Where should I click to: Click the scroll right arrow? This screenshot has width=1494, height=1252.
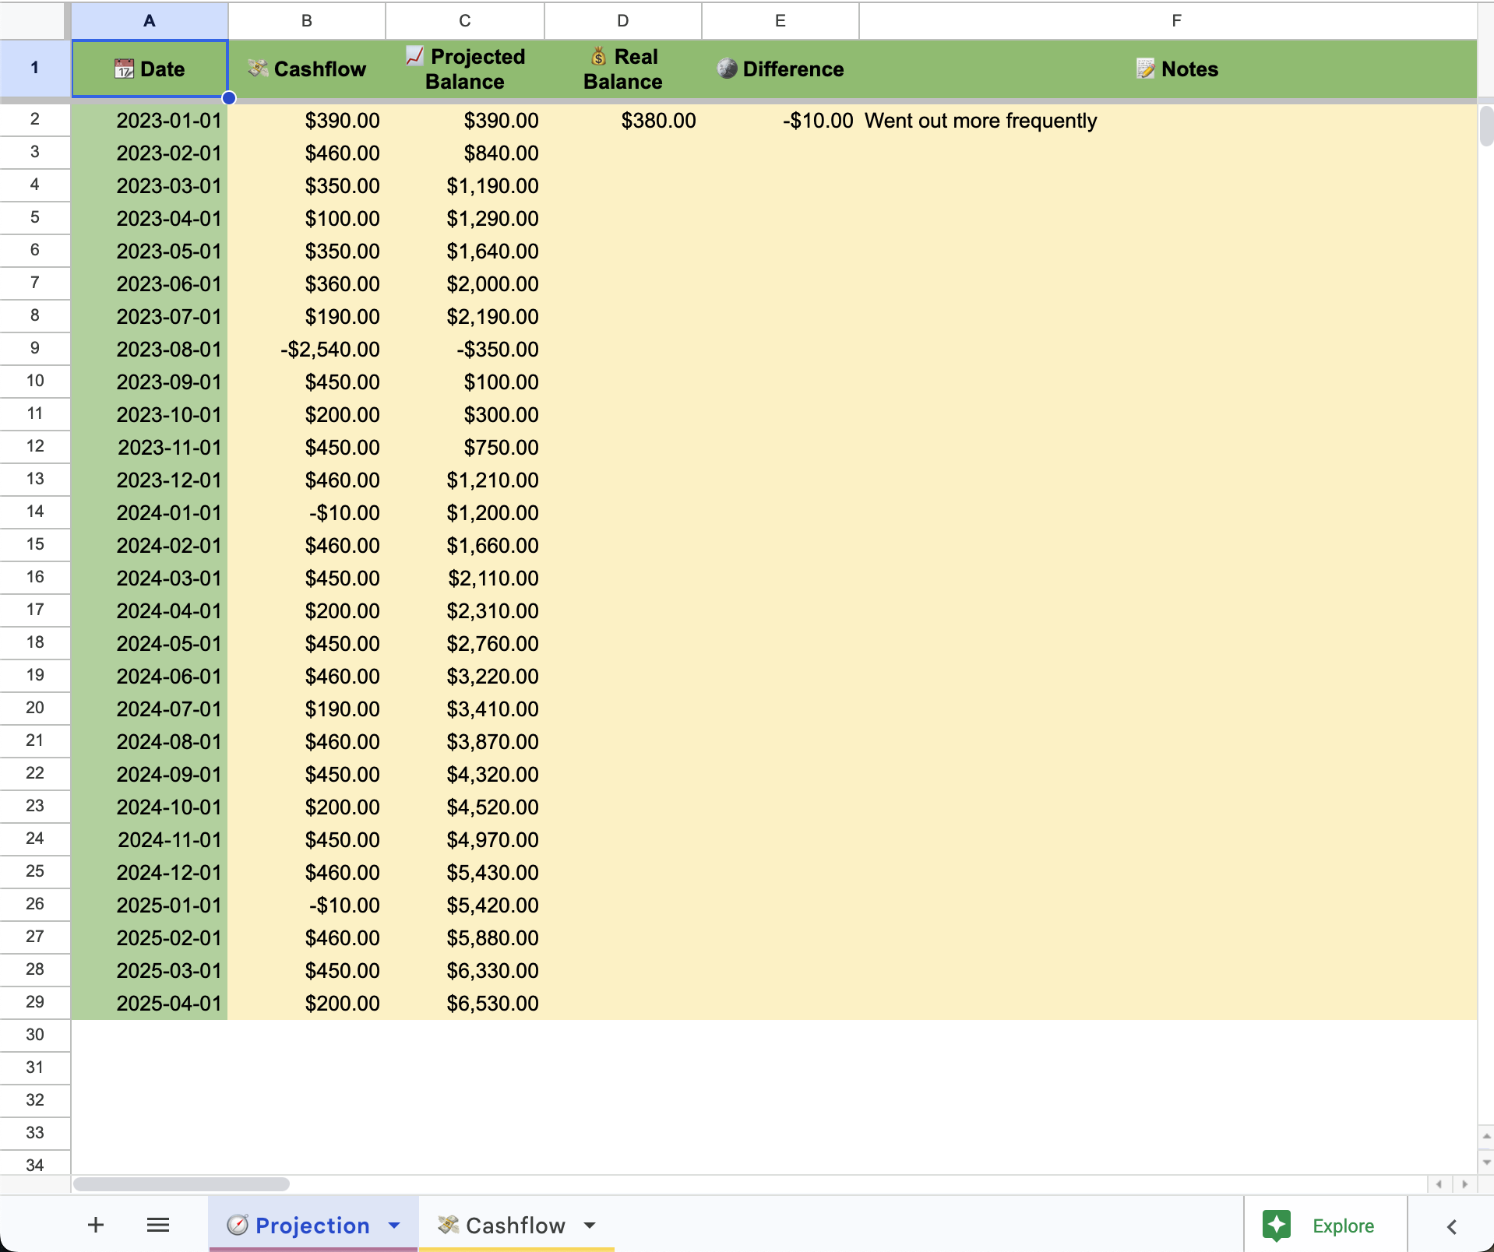1464,1183
